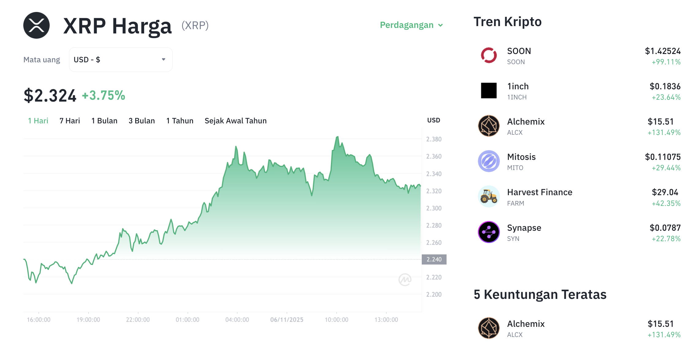Open the USD currency dropdown
This screenshot has width=689, height=348.
120,59
